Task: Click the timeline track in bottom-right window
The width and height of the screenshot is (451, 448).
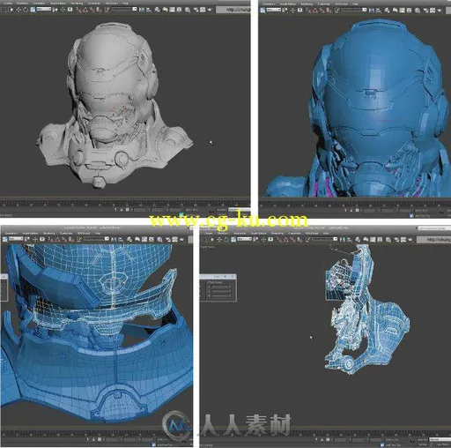Action: coord(325,433)
